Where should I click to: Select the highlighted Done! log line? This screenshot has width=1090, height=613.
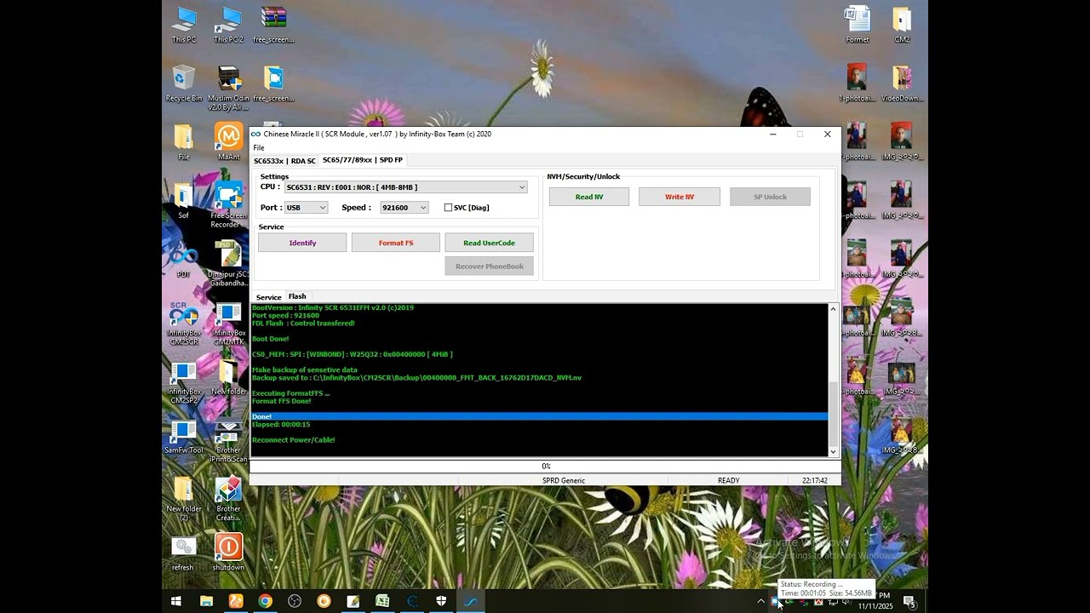click(x=539, y=417)
